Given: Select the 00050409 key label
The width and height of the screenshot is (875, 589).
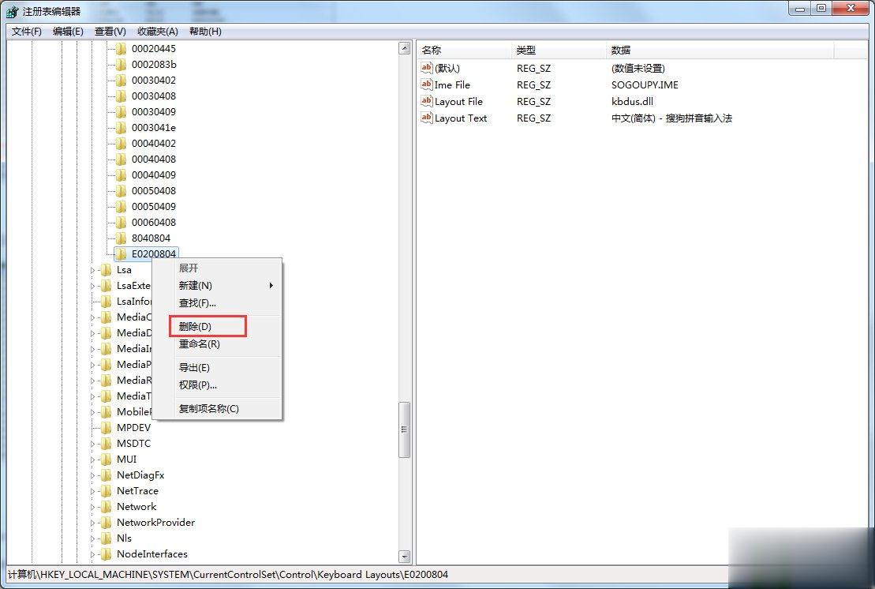Looking at the screenshot, I should pos(153,207).
